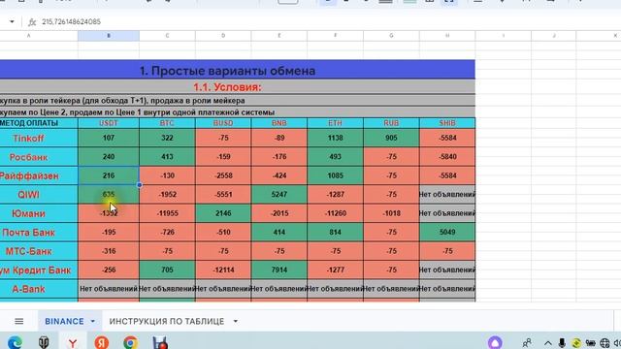Viewport: 621px width, 349px height.
Task: Select Райффайзен USDT cell showing 216
Action: [109, 175]
